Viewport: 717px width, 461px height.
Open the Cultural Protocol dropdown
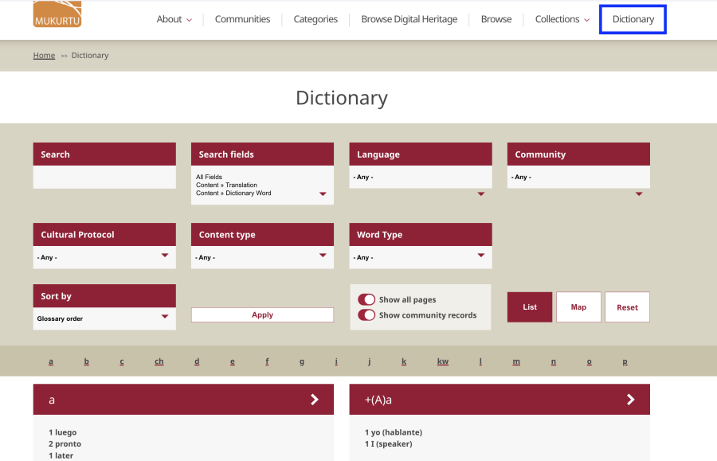[104, 257]
